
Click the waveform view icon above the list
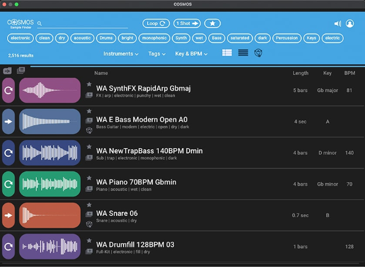(8, 71)
